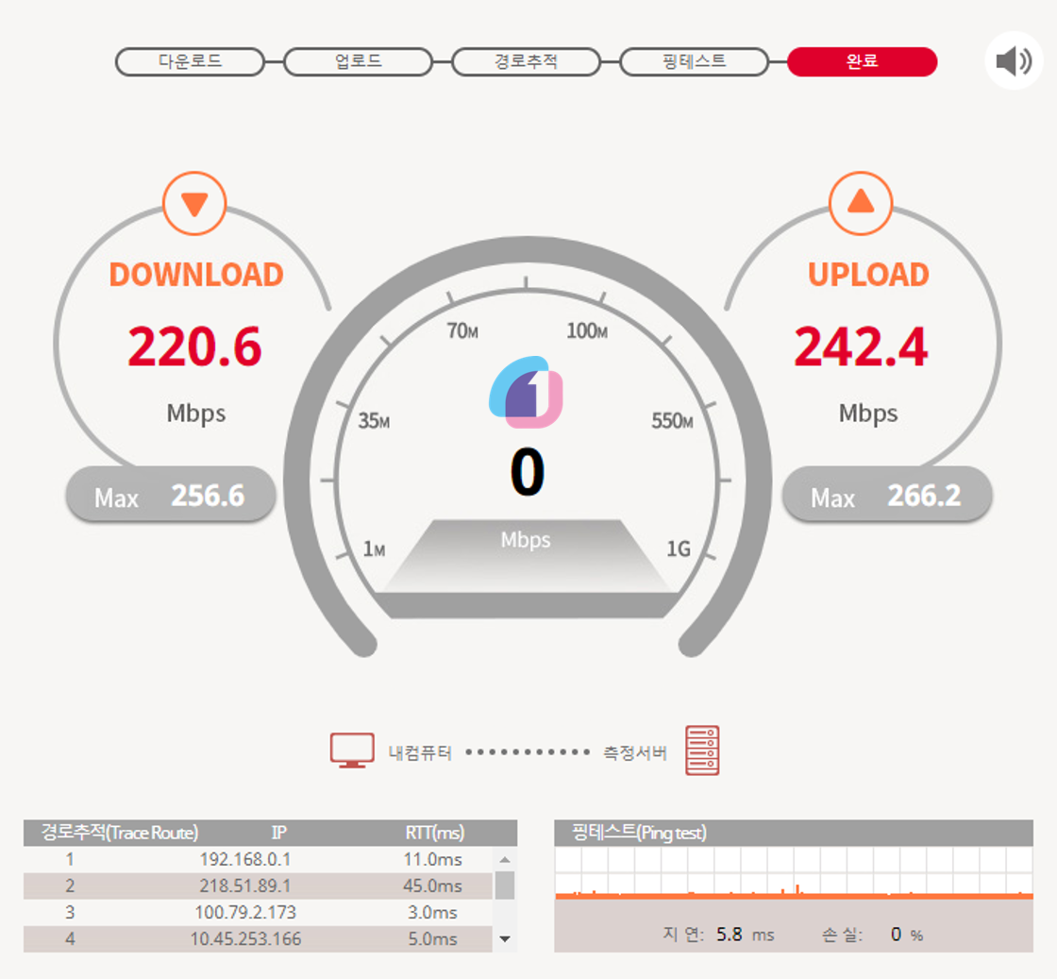Click the 220.6 download speed value
Image resolution: width=1057 pixels, height=979 pixels.
click(194, 346)
